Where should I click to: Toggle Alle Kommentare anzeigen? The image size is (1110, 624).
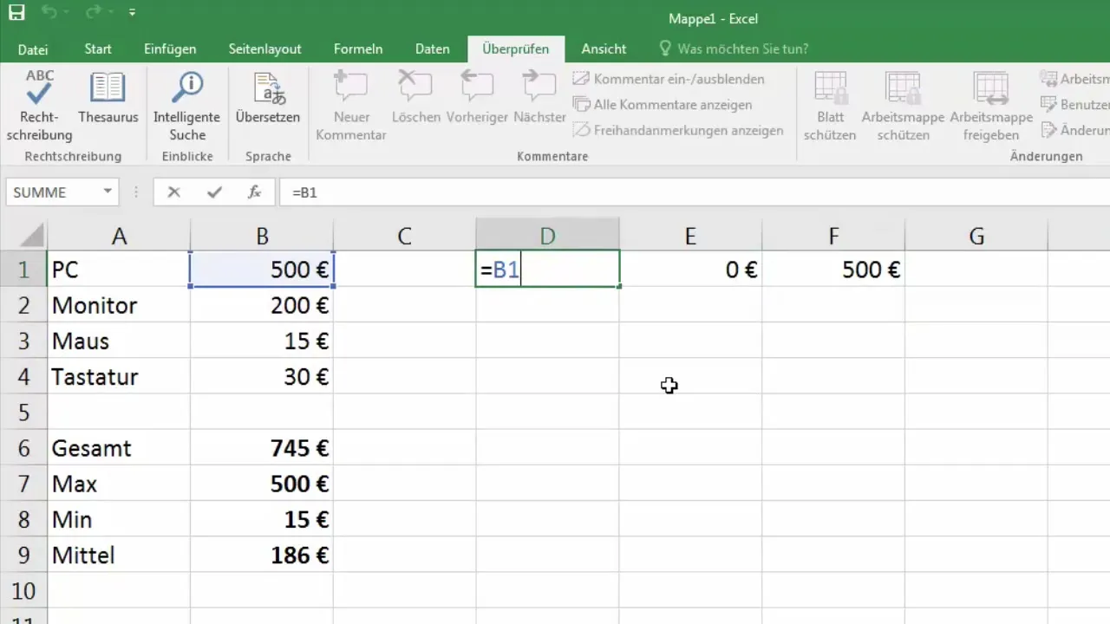pos(663,105)
